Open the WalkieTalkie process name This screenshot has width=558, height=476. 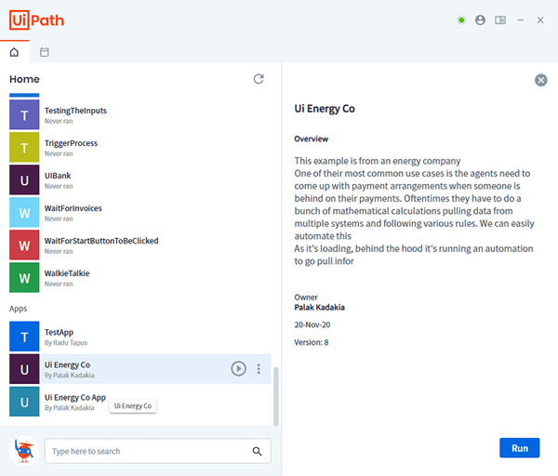point(67,273)
